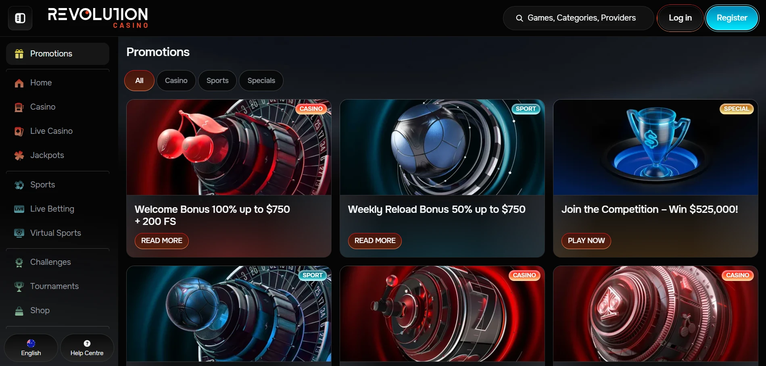The height and width of the screenshot is (366, 766).
Task: Click the Home house icon
Action: pyautogui.click(x=19, y=83)
